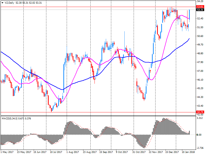This screenshot has height=155, width=206.
Task: Click the 9 Oct 2017 date label
Action: 122,152
